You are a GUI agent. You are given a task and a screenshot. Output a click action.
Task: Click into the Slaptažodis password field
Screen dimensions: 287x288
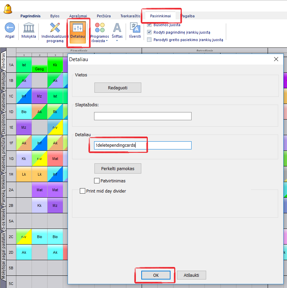point(143,116)
